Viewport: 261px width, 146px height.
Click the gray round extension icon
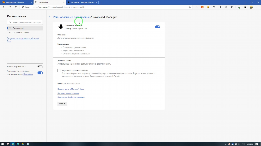(x=226, y=7)
